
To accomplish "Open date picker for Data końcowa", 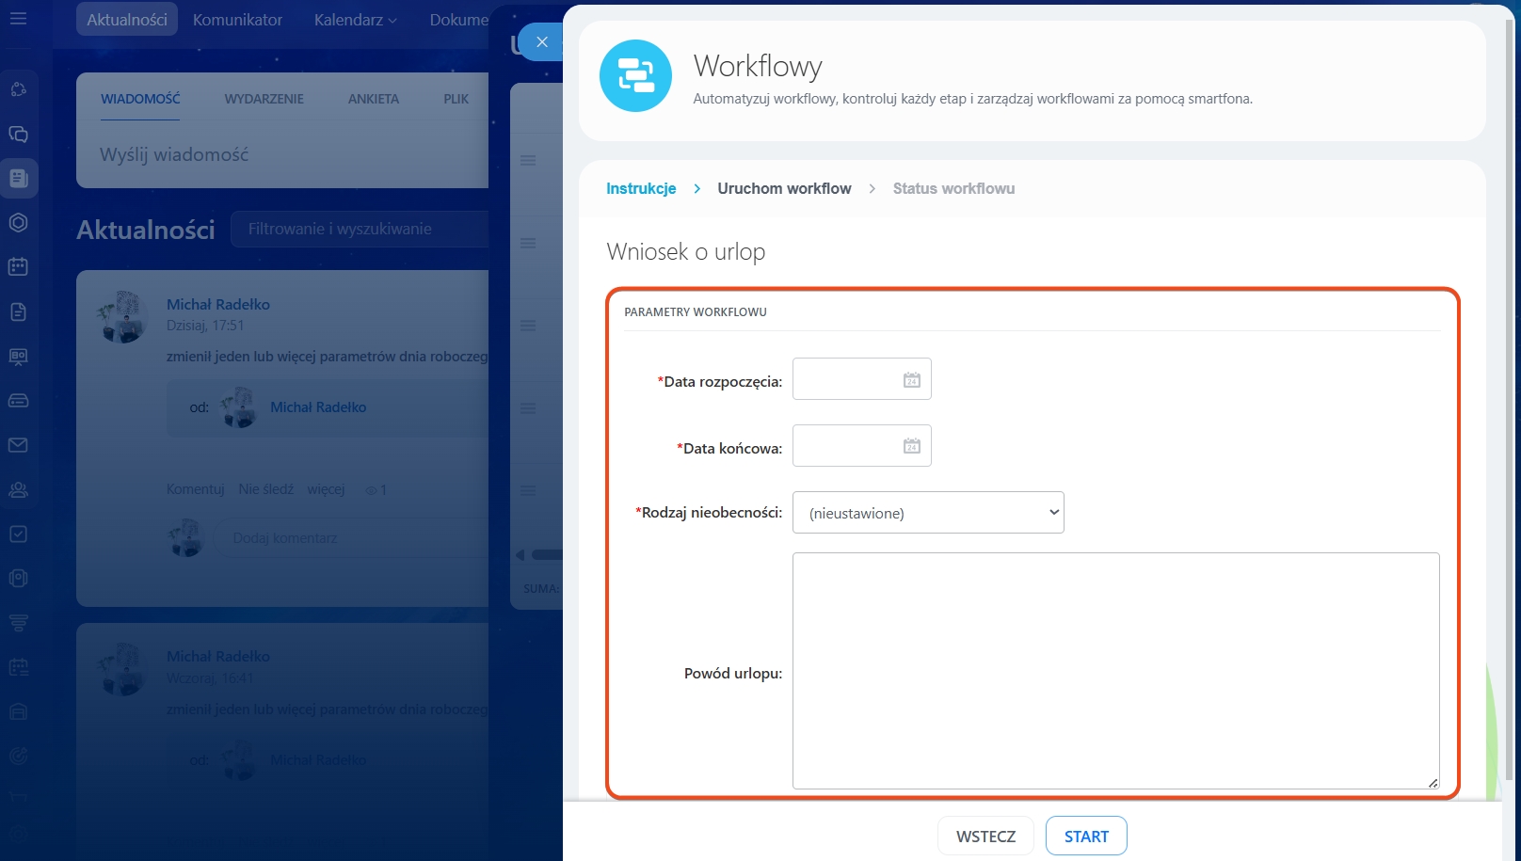I will 911,446.
